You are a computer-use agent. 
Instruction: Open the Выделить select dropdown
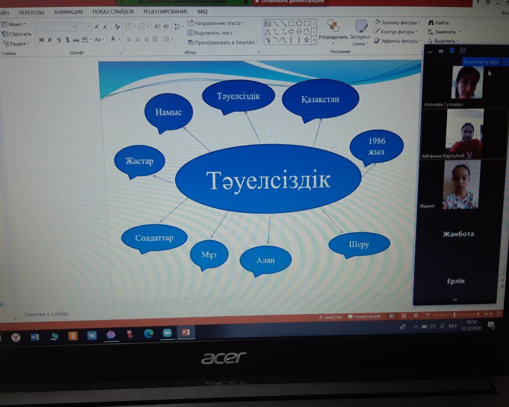pos(443,41)
